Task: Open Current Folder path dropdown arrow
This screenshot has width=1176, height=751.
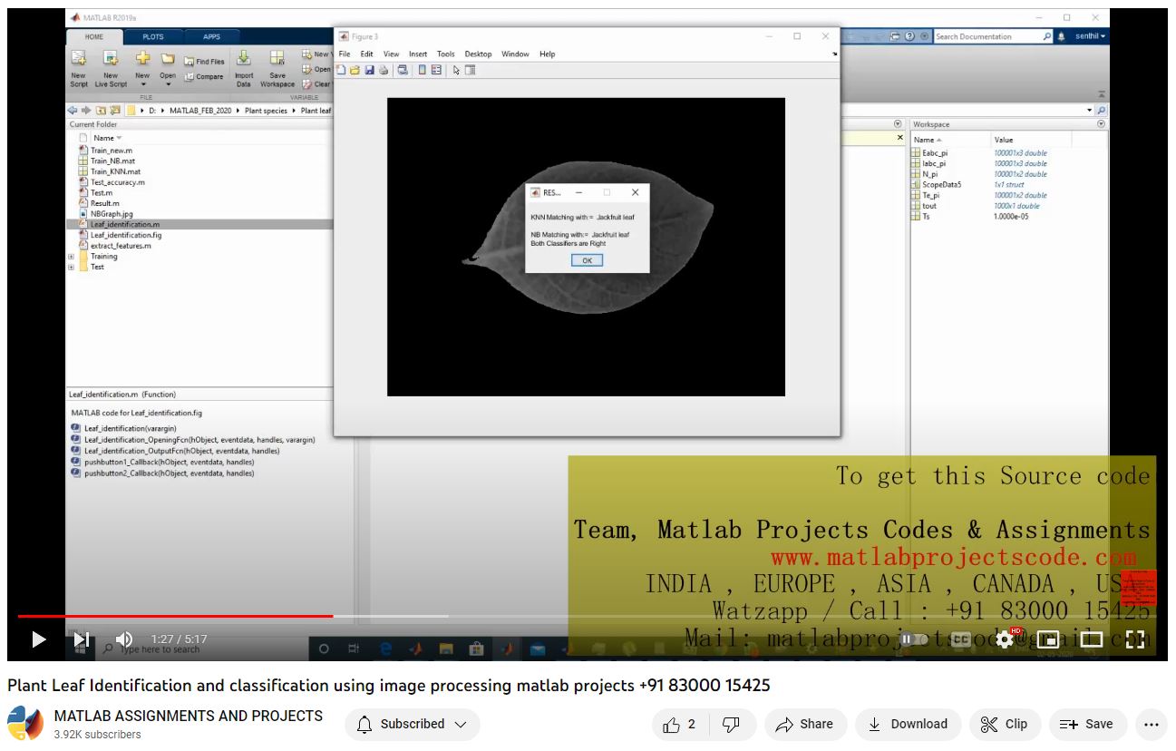Action: coord(1090,111)
